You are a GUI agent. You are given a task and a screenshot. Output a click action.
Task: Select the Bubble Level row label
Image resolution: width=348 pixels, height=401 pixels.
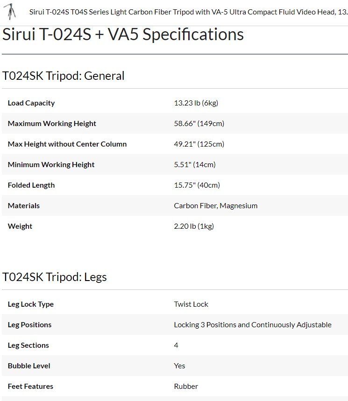pos(29,366)
